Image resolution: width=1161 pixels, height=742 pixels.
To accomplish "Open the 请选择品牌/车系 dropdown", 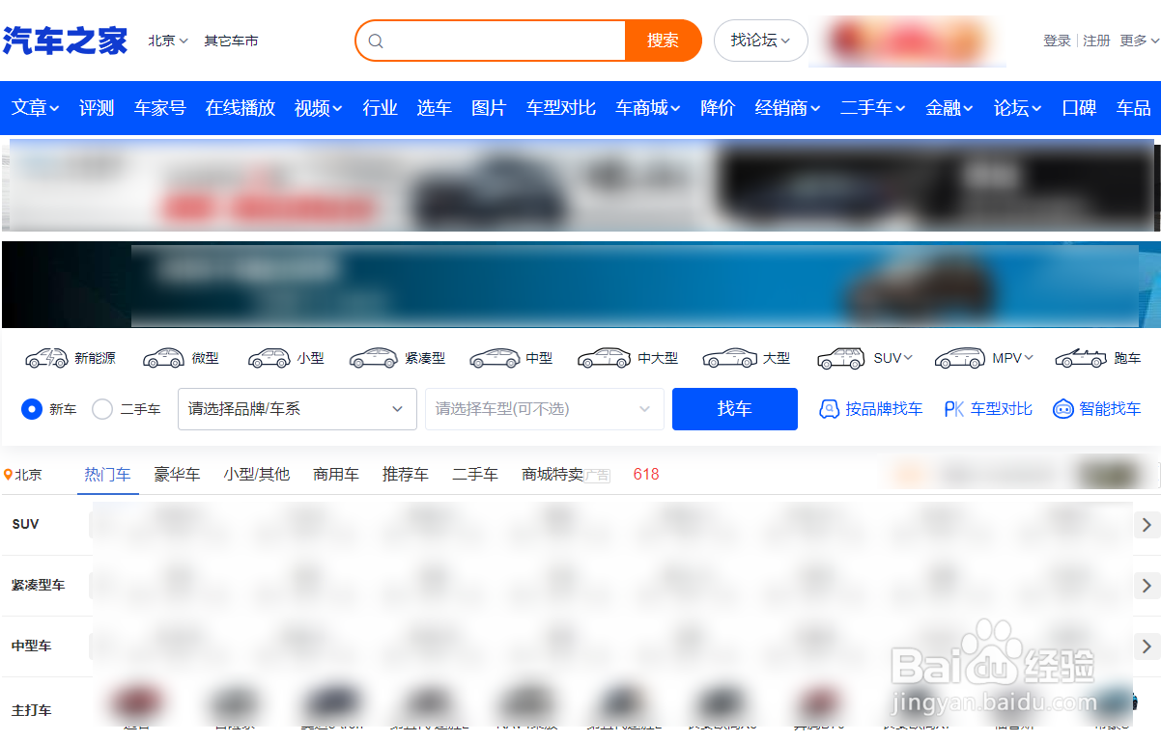I will tap(297, 409).
